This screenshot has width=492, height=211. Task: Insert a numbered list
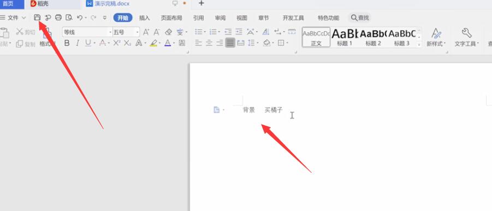(x=213, y=32)
